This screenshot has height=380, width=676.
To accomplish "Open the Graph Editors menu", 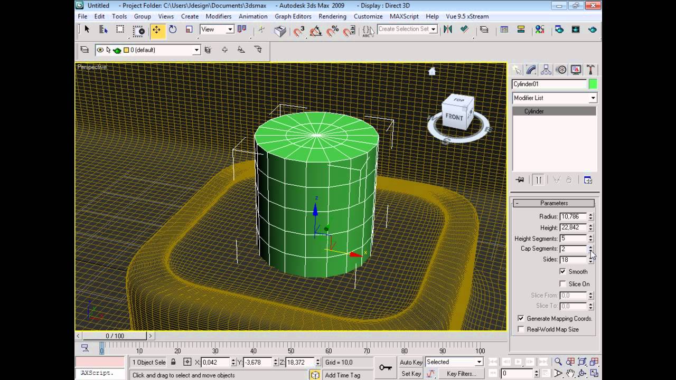I will point(293,16).
